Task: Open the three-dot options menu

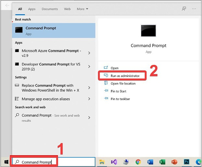Action: [x=194, y=9]
